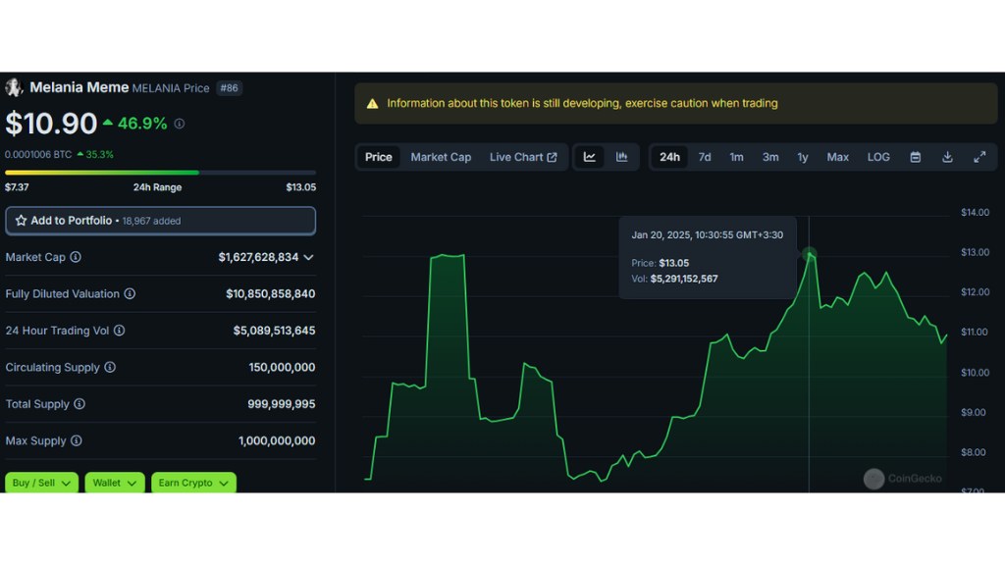
Task: Click the caution warning message text
Action: pyautogui.click(x=582, y=103)
